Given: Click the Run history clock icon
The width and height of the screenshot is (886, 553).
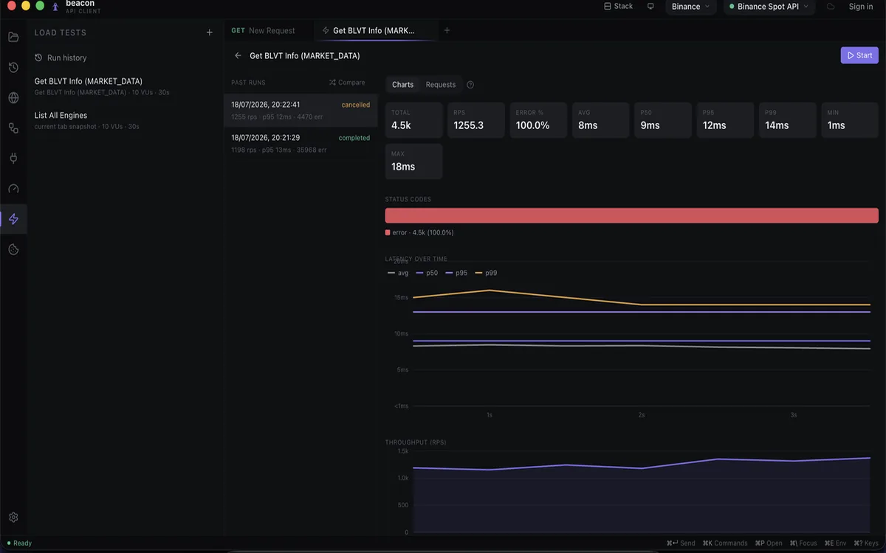Looking at the screenshot, I should pos(38,58).
